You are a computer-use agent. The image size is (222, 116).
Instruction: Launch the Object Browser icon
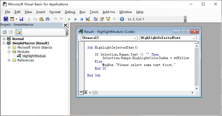point(108,19)
